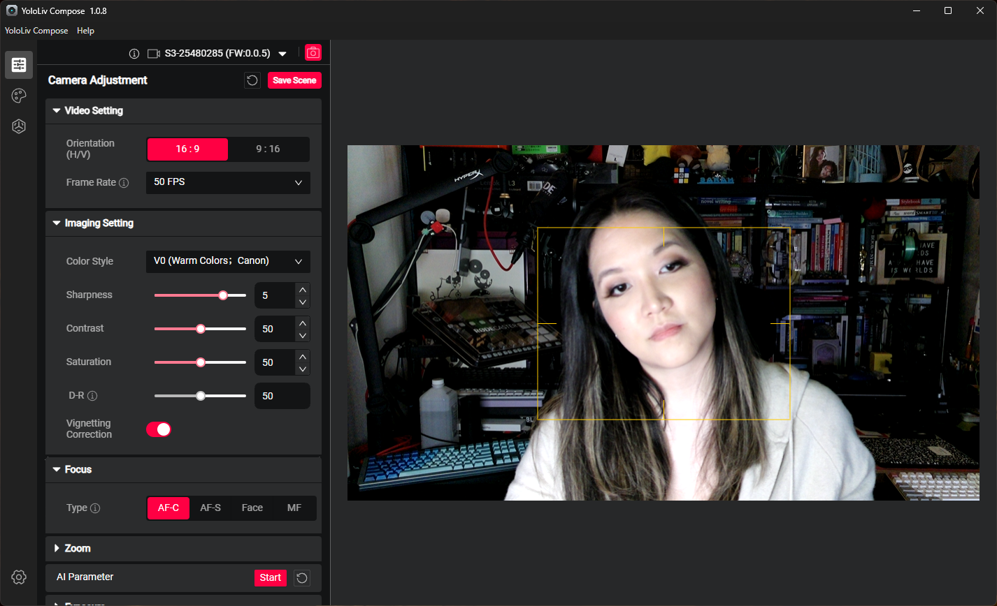Click the Sharpness value field
This screenshot has width=997, height=606.
point(275,295)
